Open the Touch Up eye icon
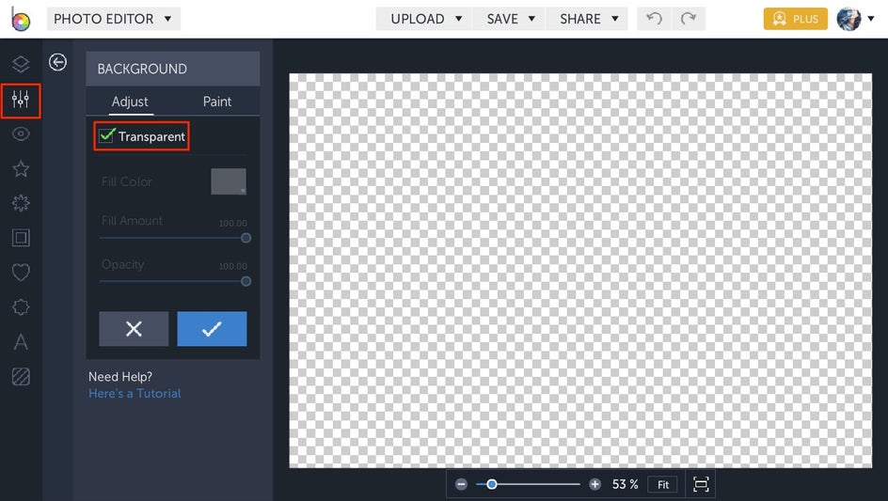The height and width of the screenshot is (501, 888). pyautogui.click(x=21, y=134)
